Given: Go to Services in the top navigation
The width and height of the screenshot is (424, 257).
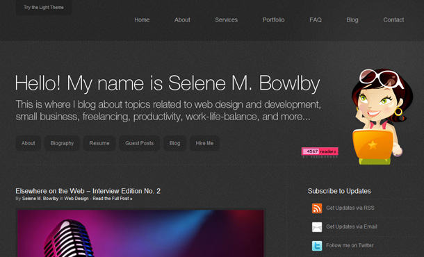Looking at the screenshot, I should (227, 19).
